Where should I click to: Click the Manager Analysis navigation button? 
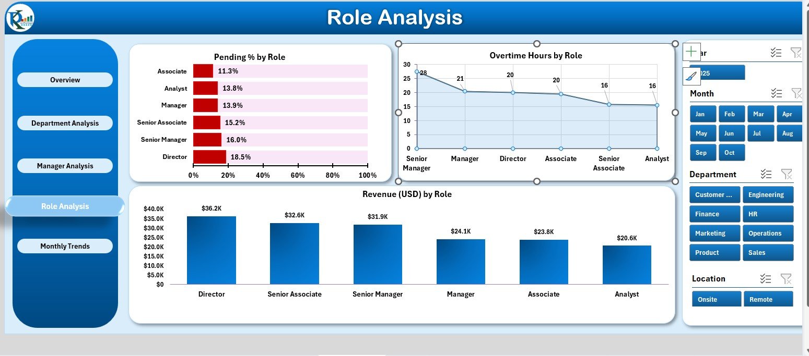(65, 166)
